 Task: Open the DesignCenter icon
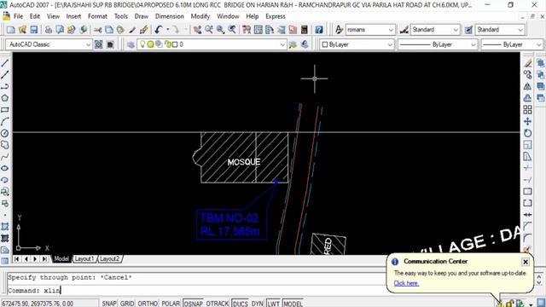coord(258,30)
